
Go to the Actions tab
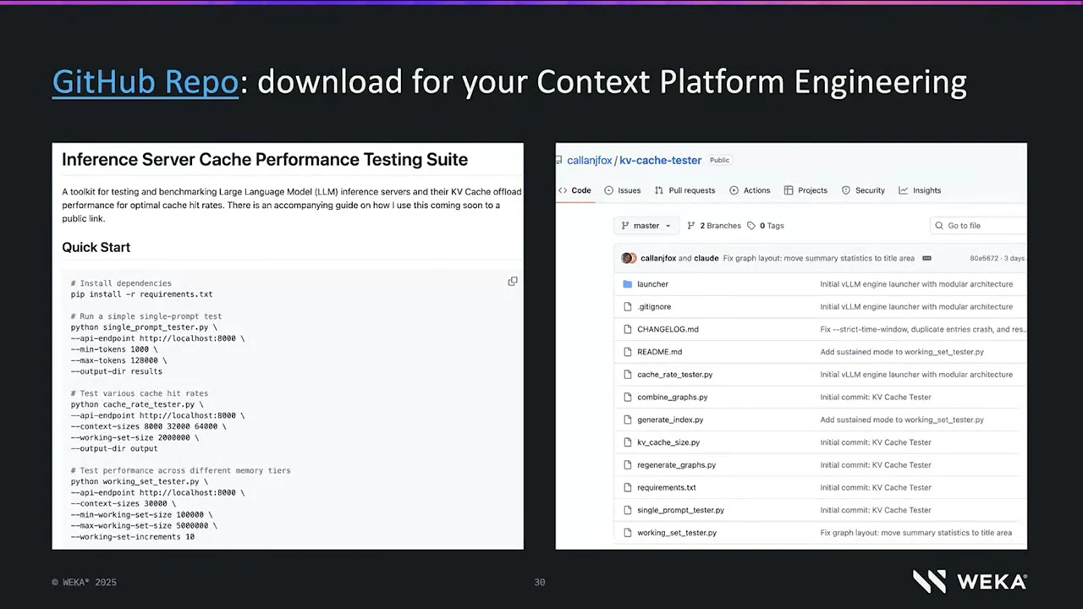[x=750, y=190]
